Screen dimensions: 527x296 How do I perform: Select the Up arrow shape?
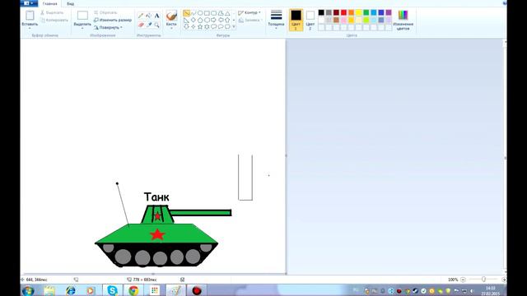click(x=227, y=20)
